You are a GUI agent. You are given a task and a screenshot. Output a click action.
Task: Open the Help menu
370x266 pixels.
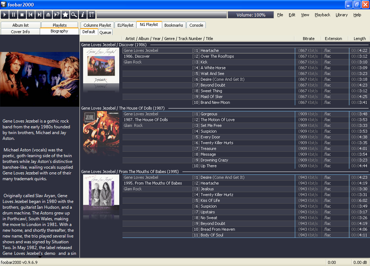pyautogui.click(x=357, y=15)
